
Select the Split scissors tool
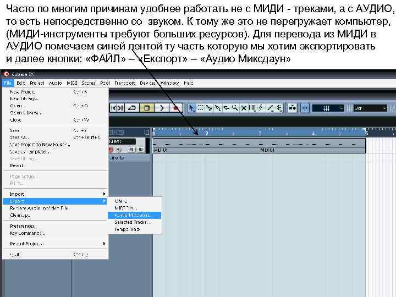209,108
